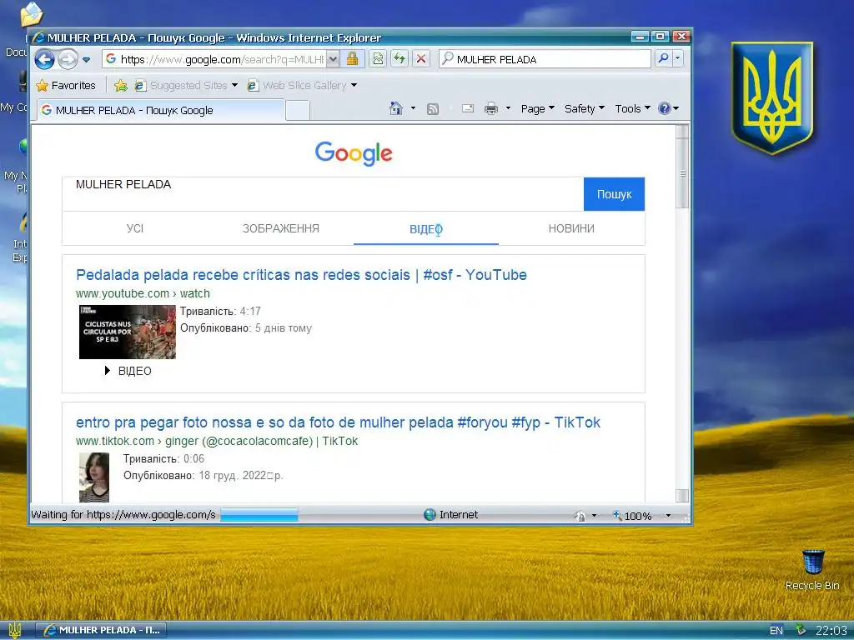The image size is (854, 640).
Task: Add to Favorites bar star icon
Action: (x=121, y=86)
